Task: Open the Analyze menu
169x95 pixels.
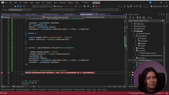Action: coord(49,3)
